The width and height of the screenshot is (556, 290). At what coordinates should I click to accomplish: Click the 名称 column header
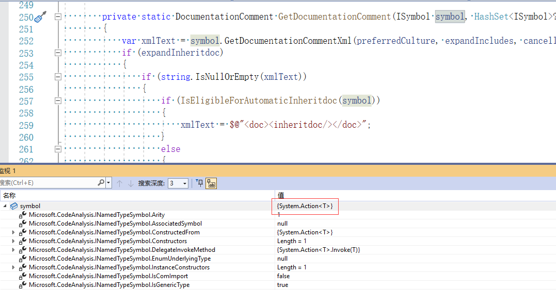[x=10, y=196]
